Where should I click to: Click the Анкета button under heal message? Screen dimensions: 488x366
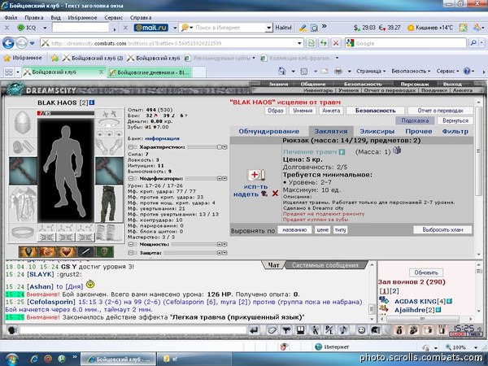pyautogui.click(x=331, y=111)
